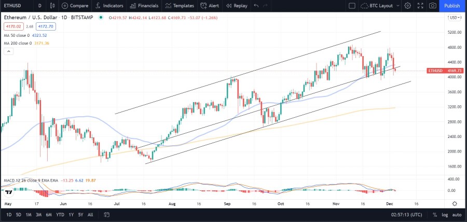Undo the last chart action
This screenshot has width=467, height=222.
256,6
